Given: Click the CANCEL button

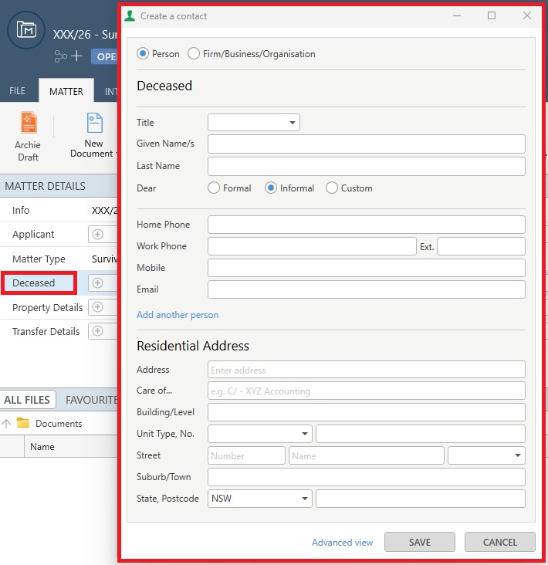Looking at the screenshot, I should 499,542.
